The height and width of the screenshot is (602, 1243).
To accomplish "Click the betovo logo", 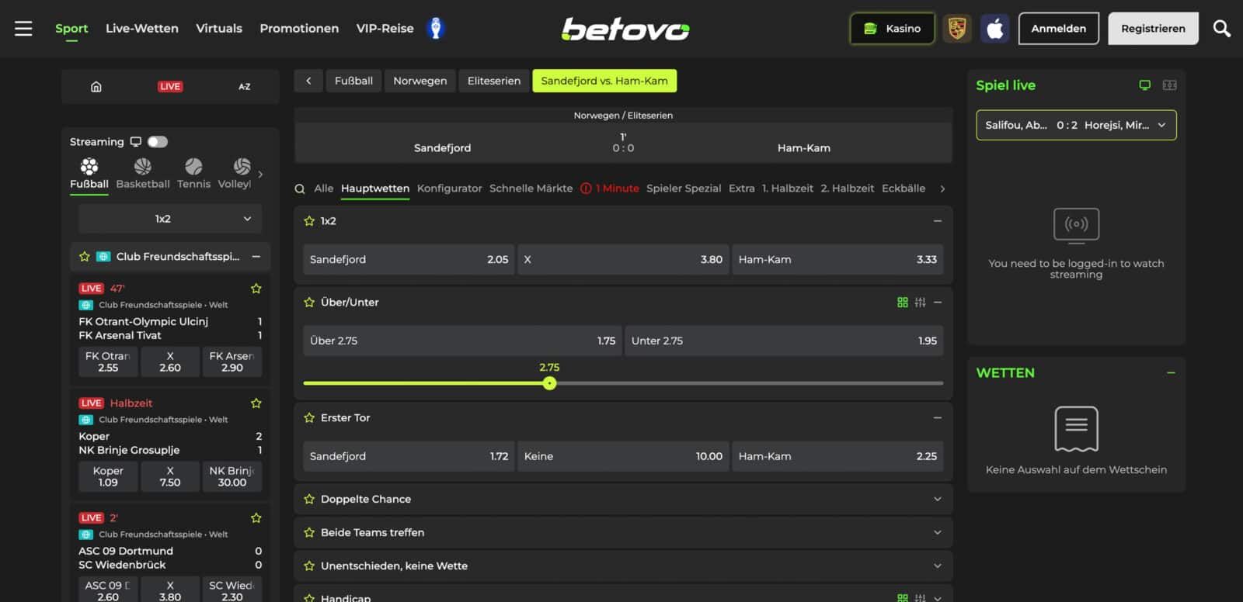I will click(625, 29).
